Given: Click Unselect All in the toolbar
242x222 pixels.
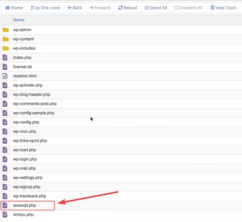Looking at the screenshot, I should coord(188,8).
